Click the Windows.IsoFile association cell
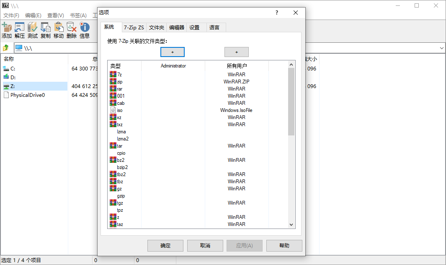The image size is (446, 265). click(x=236, y=110)
